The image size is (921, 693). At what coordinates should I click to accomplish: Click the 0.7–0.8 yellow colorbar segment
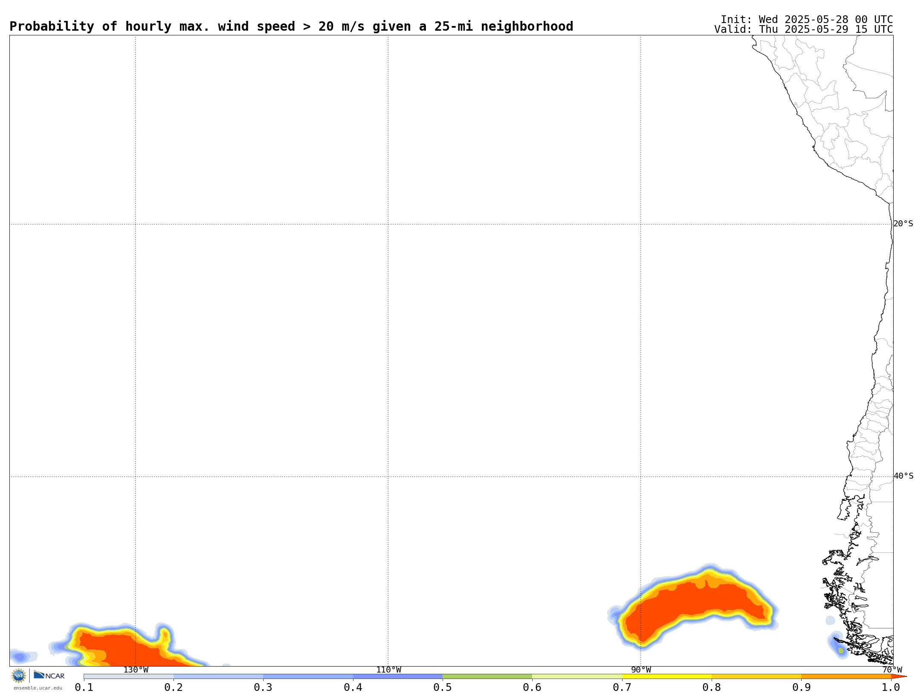tap(667, 676)
